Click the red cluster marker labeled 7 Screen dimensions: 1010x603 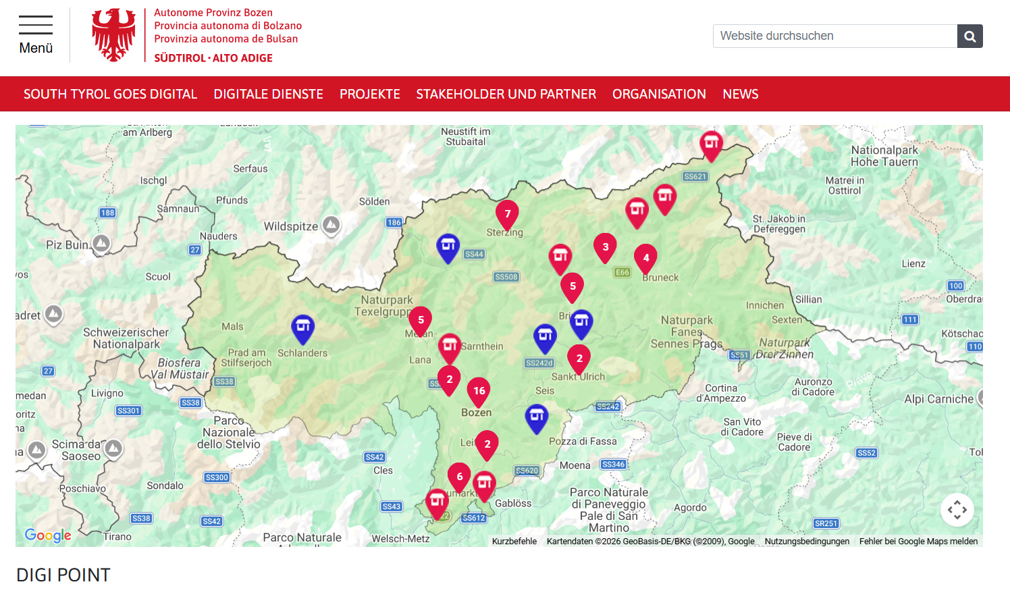508,216
